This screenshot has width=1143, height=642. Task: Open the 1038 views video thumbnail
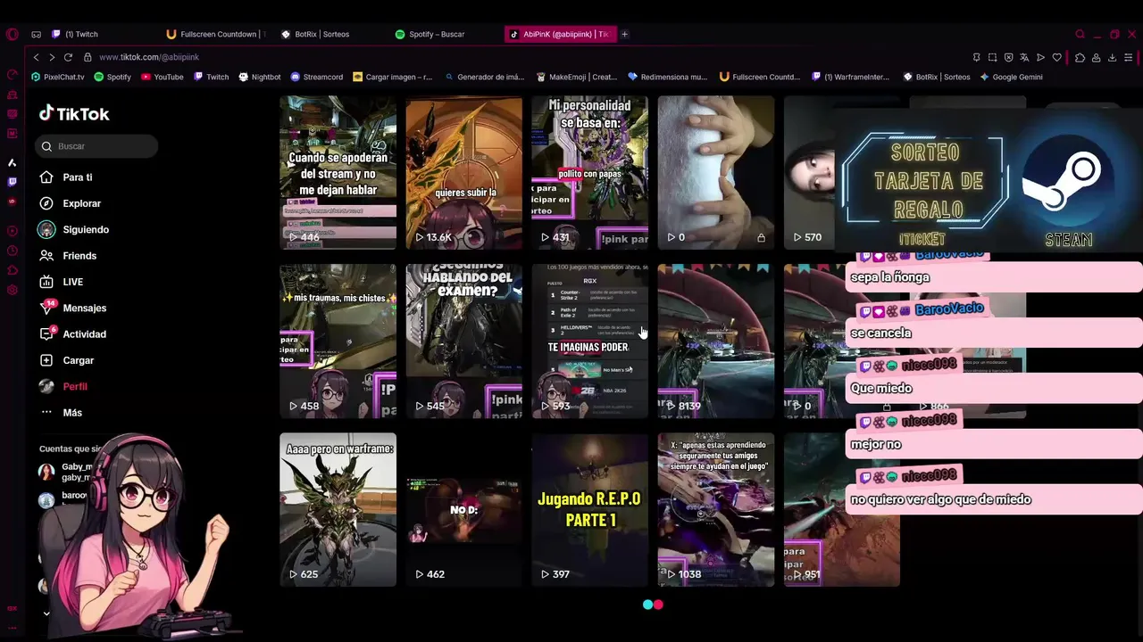(x=716, y=509)
